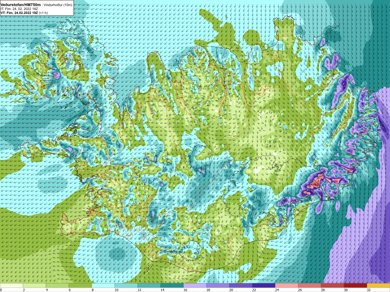Viewport: 390px width, 292px height.
Task: Click the yellow legend swatch after 32
Action: click(378, 285)
